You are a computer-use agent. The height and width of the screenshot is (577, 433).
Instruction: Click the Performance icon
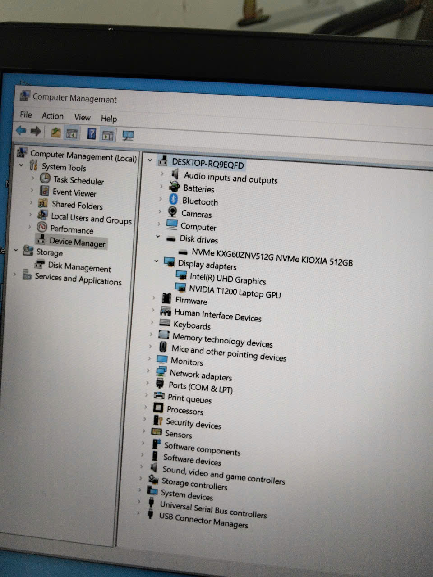(42, 227)
